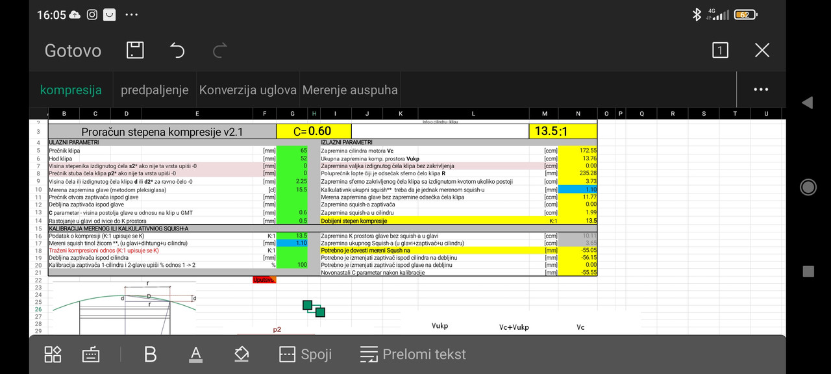Viewport: 831px width, 374px height.
Task: Select column header L
Action: coord(473,114)
